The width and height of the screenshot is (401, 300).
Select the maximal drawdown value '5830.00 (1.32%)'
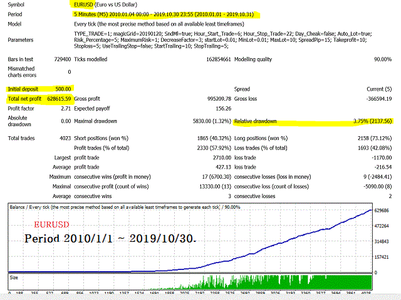pyautogui.click(x=212, y=121)
